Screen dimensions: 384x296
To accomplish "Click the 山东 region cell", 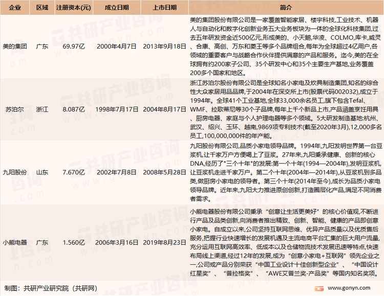I will [x=42, y=172].
